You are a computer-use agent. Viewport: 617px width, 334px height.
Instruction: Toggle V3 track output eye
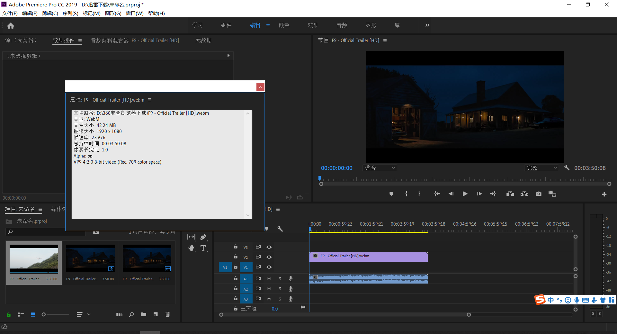(269, 247)
